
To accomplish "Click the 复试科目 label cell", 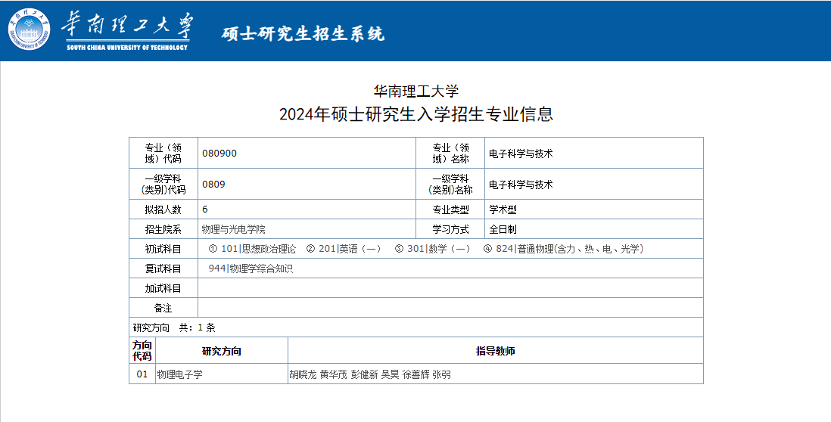I will [x=163, y=268].
